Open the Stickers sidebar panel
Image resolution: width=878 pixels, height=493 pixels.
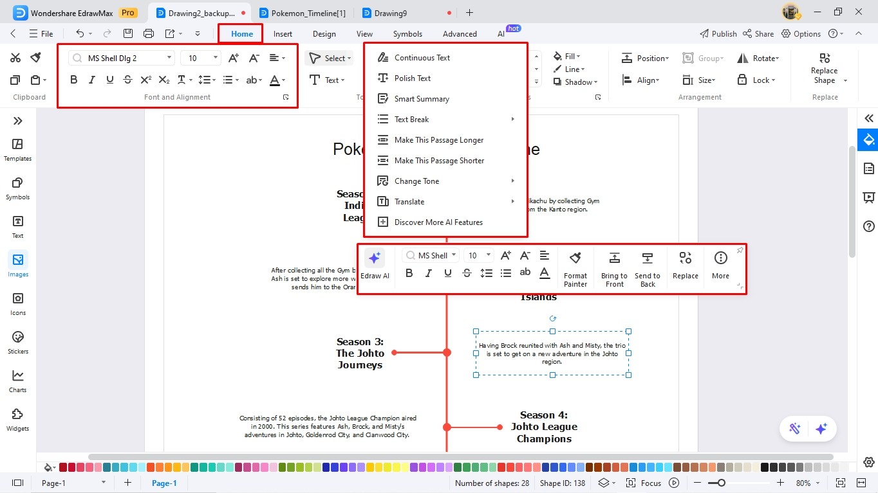point(18,343)
